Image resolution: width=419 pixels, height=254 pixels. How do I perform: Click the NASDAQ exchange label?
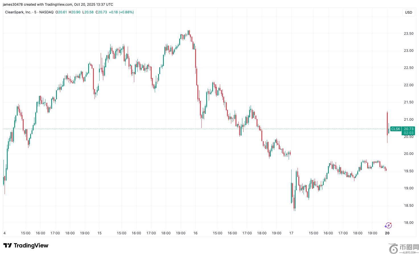[46, 12]
